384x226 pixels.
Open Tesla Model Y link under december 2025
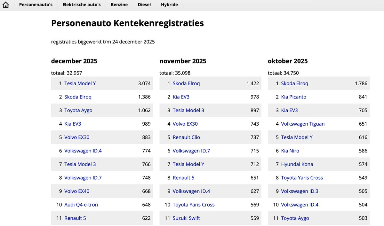(80, 83)
